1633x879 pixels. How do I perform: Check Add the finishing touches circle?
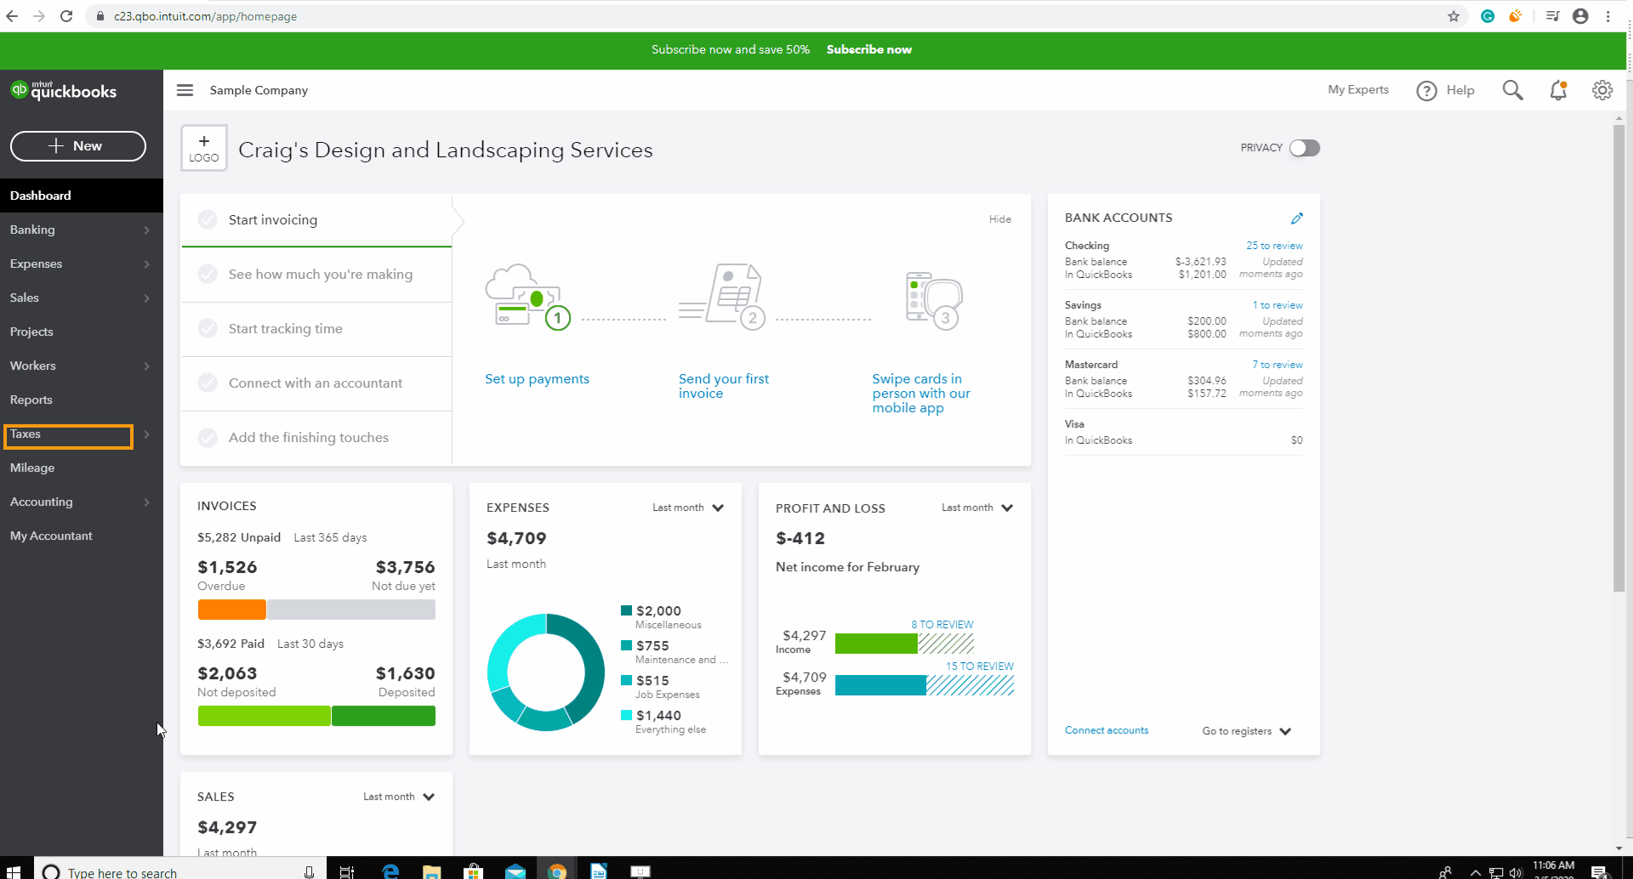208,438
